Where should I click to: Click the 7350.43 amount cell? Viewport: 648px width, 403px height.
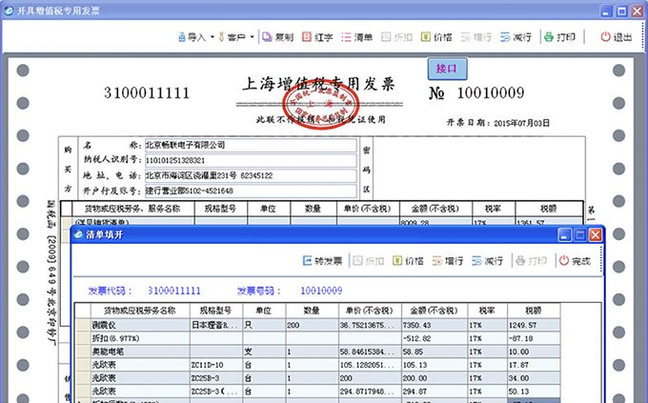point(435,325)
